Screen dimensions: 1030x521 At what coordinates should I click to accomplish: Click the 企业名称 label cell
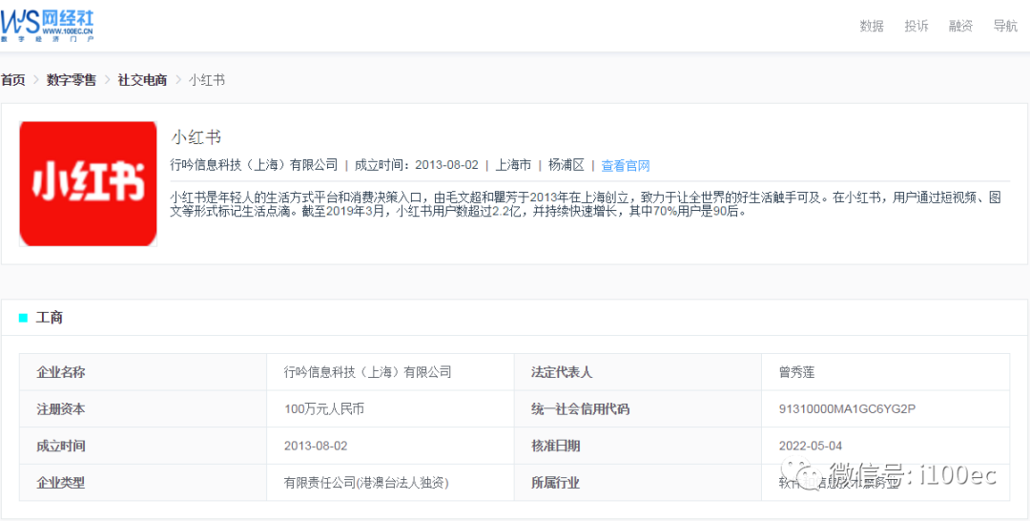coord(143,372)
